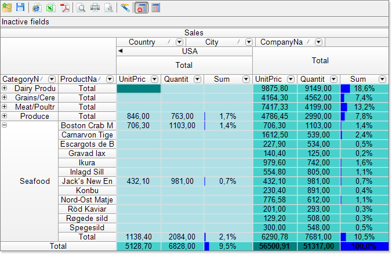Viewport: 392px width, 254px height.
Task: Open the City field filter dropdown
Action: tap(249, 42)
